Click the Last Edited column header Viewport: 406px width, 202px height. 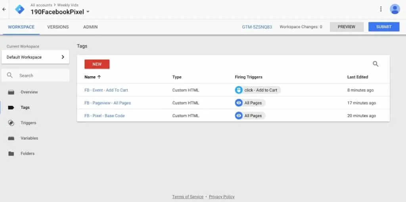(x=358, y=77)
